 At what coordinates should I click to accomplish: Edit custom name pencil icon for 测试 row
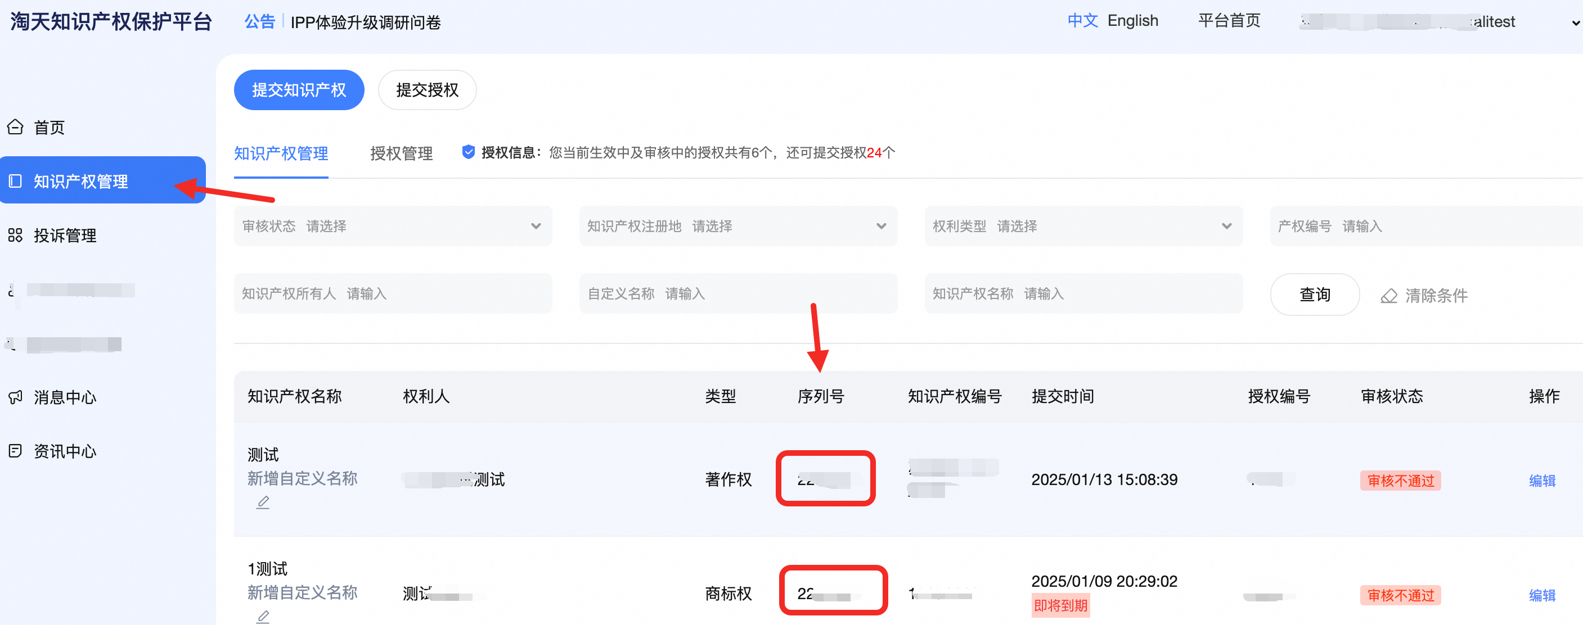[x=263, y=502]
